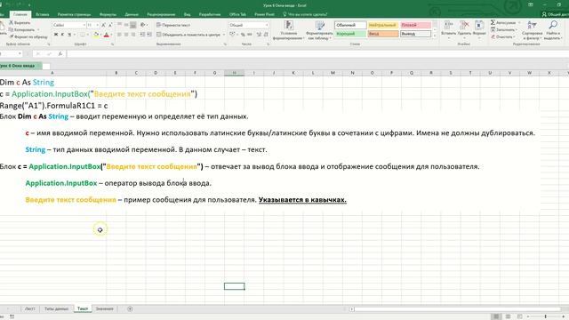Increase decimal places
Image resolution: width=569 pixels, height=320 pixels.
click(x=259, y=35)
